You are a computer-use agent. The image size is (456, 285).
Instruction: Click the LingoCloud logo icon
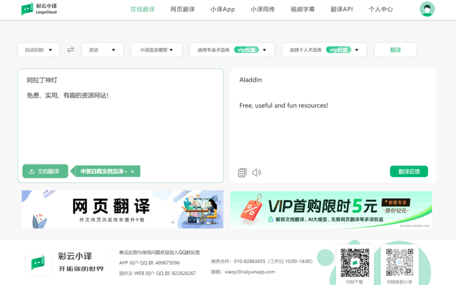[27, 9]
